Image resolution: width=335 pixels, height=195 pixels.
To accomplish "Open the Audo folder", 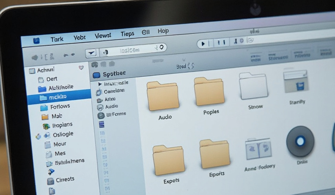I will click(x=163, y=96).
